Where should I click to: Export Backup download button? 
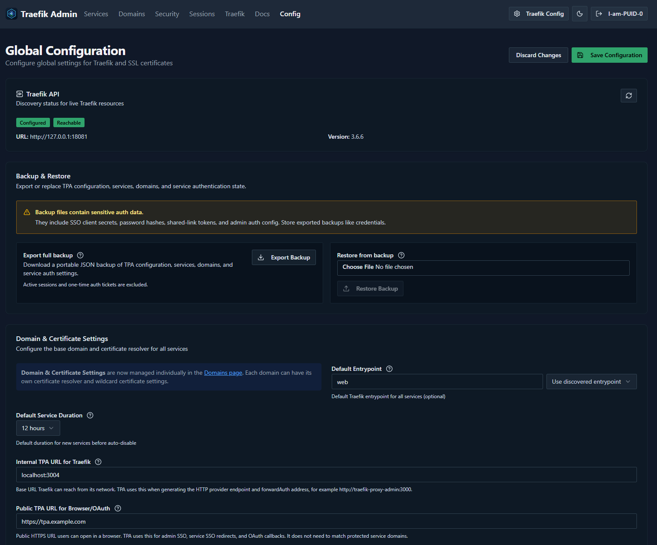pos(284,257)
